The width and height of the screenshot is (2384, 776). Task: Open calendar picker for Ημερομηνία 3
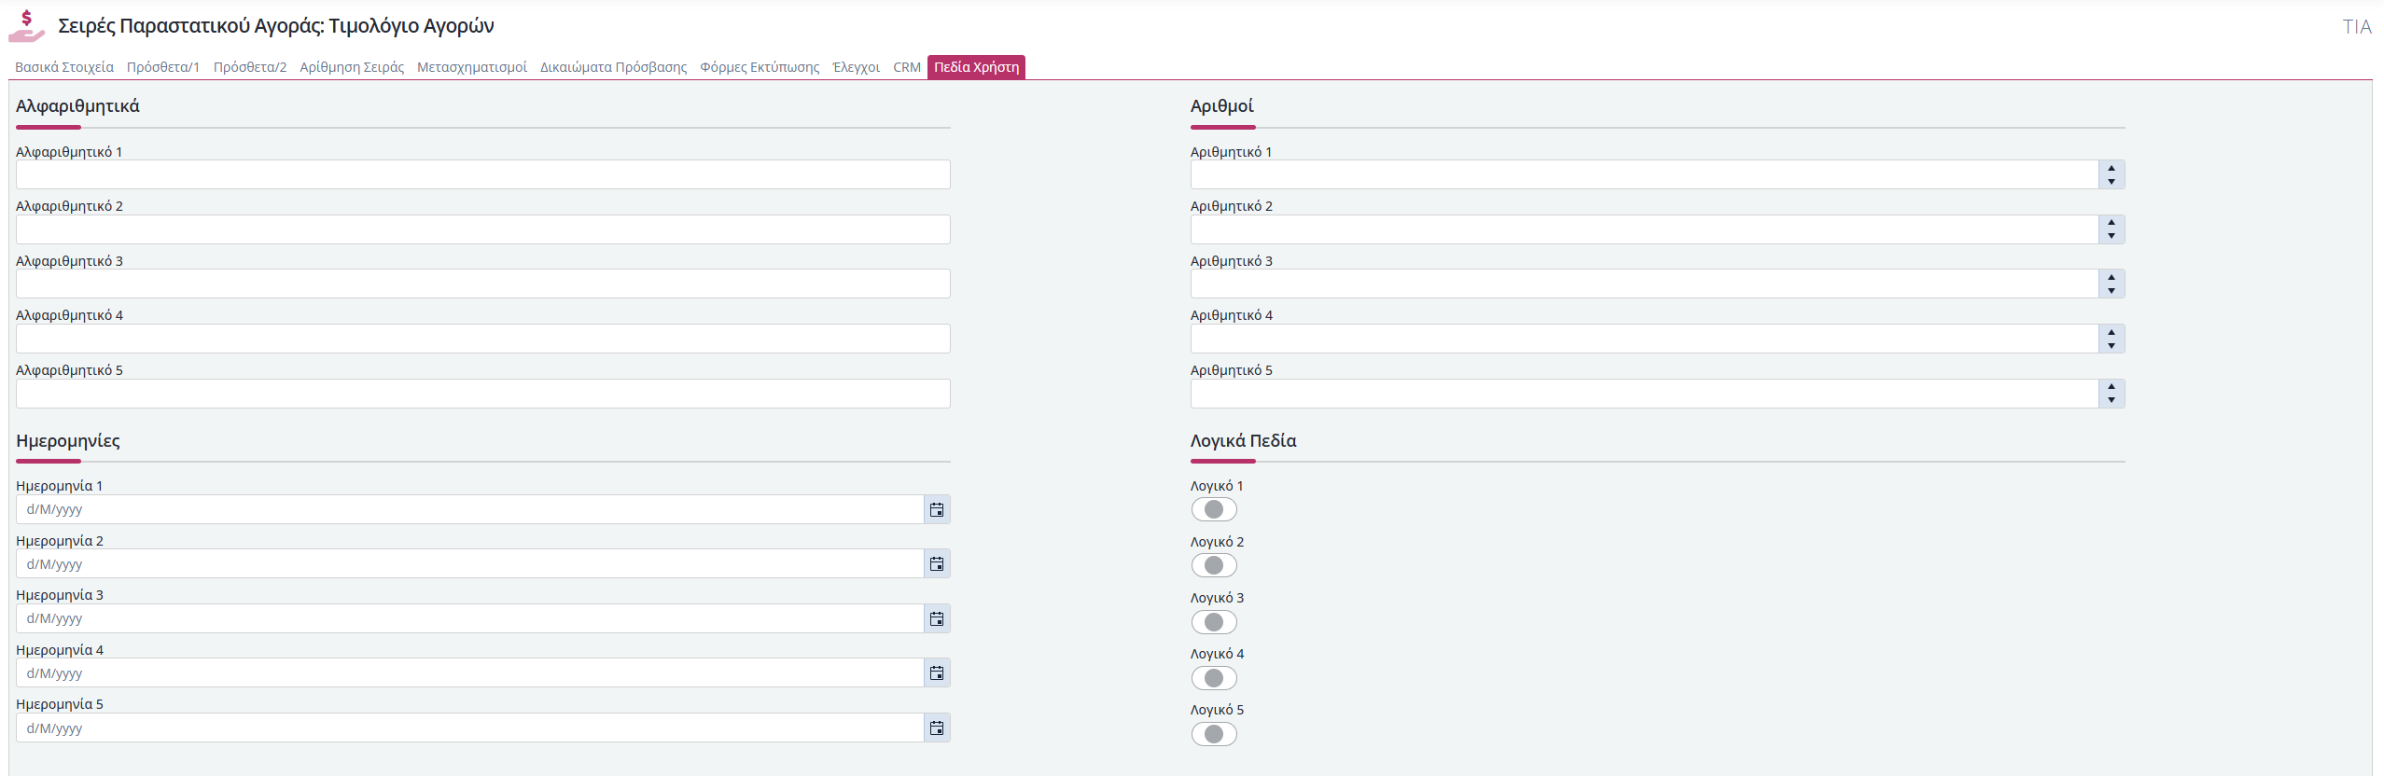(x=937, y=618)
